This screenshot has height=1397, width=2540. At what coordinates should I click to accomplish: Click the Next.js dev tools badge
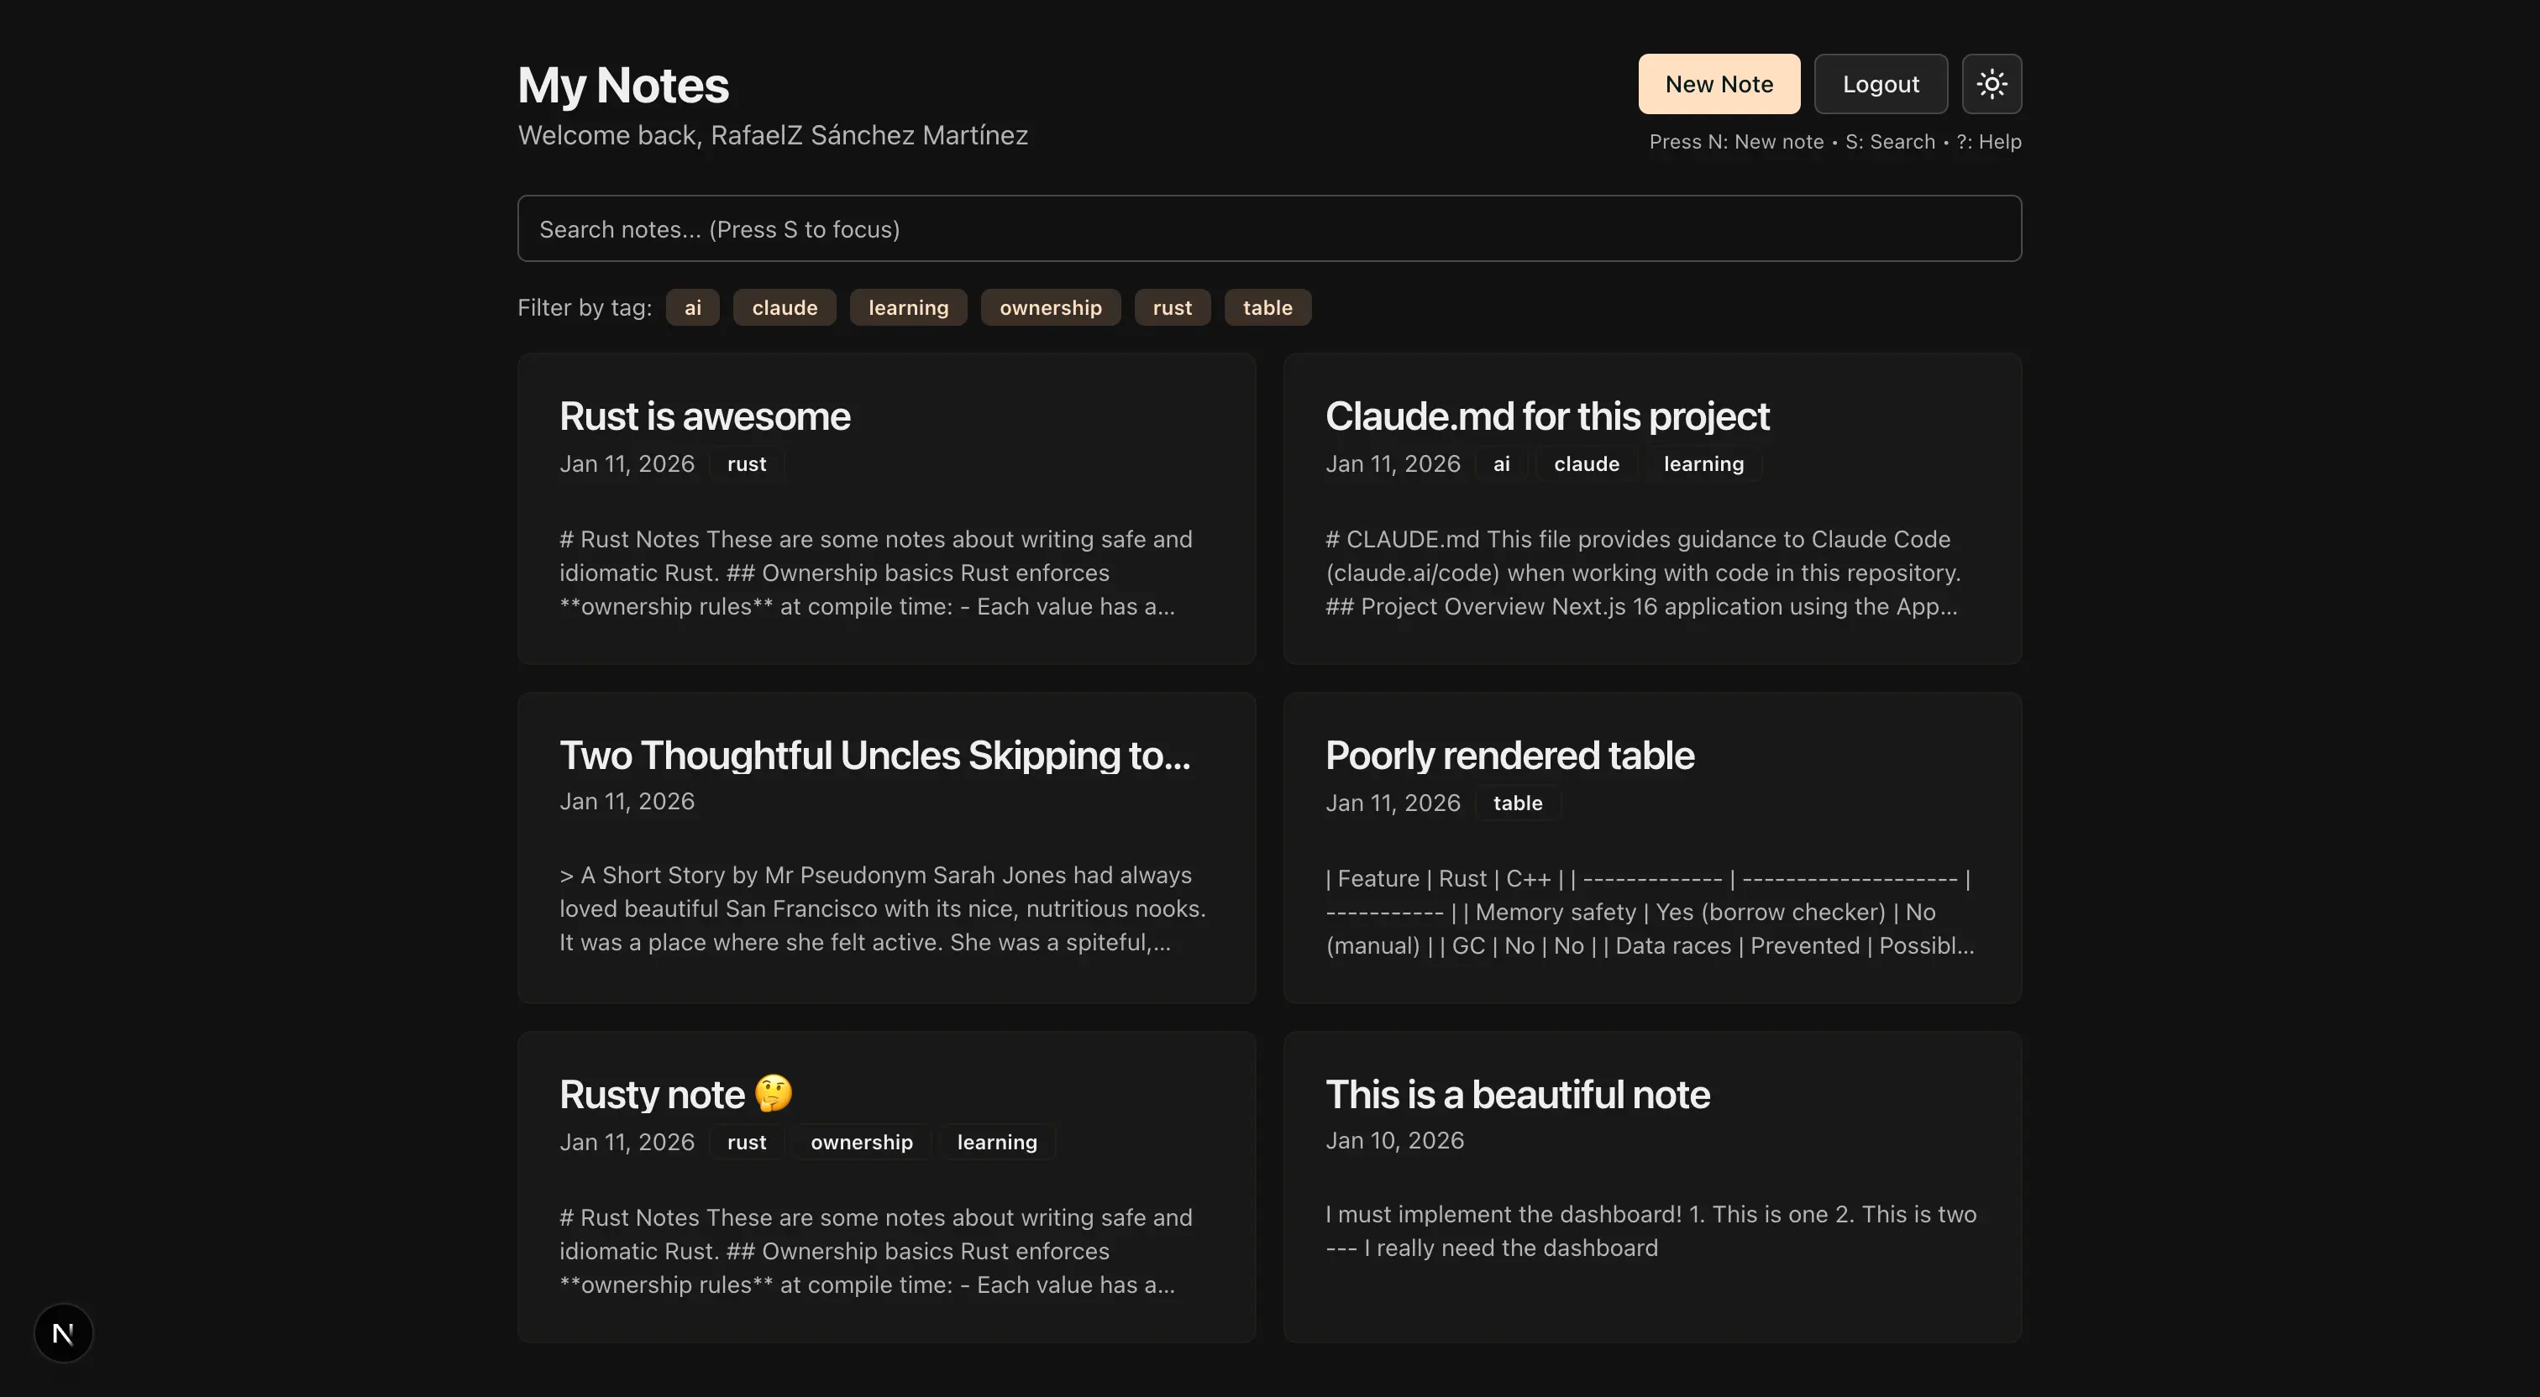[63, 1333]
